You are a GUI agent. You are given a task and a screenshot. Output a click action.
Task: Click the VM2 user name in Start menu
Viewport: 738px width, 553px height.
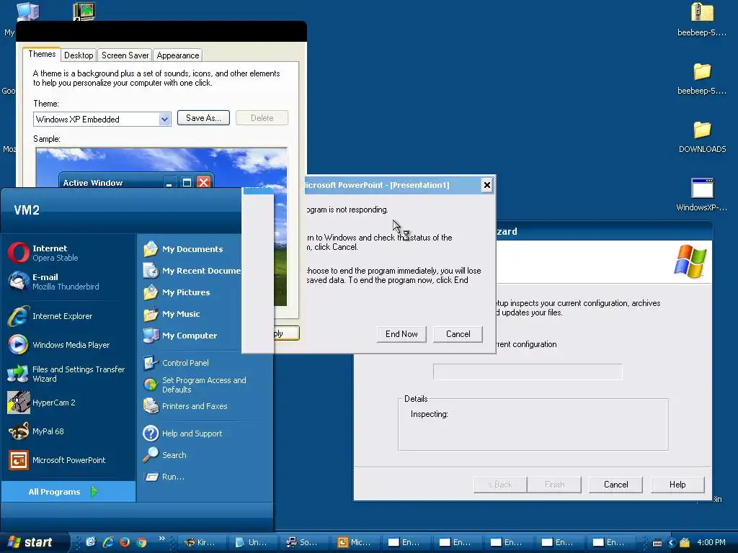27,210
